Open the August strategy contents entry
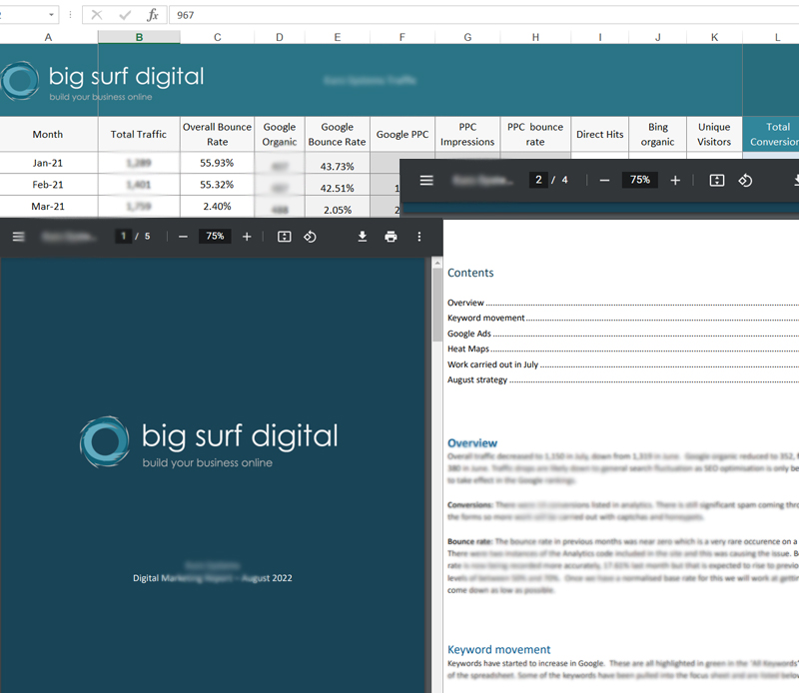799x693 pixels. coord(623,380)
